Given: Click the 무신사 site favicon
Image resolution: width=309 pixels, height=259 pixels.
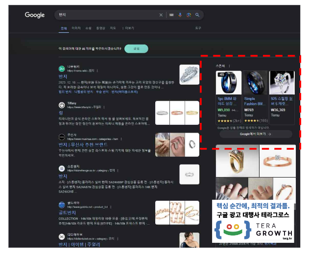Looking at the screenshot, I should (62, 137).
